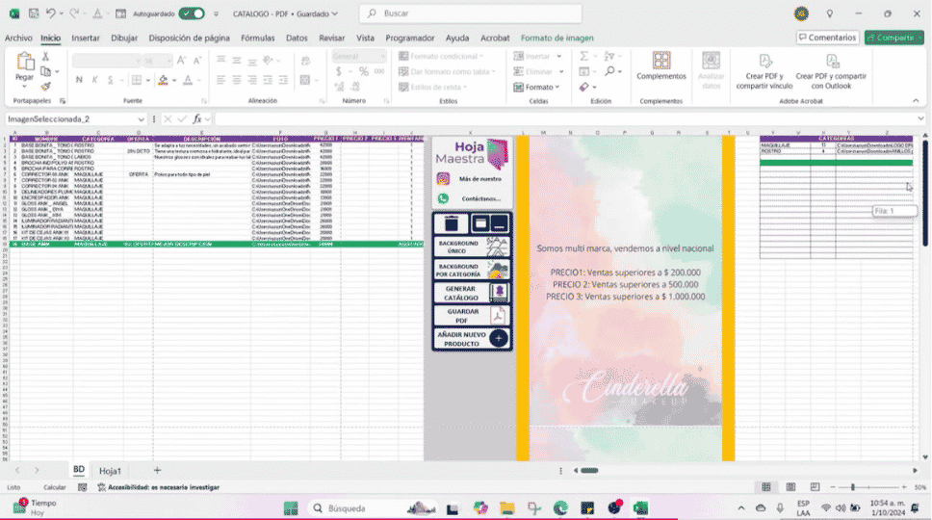Click GENERAR CATÁLOGO button
The height and width of the screenshot is (520, 932).
472,293
